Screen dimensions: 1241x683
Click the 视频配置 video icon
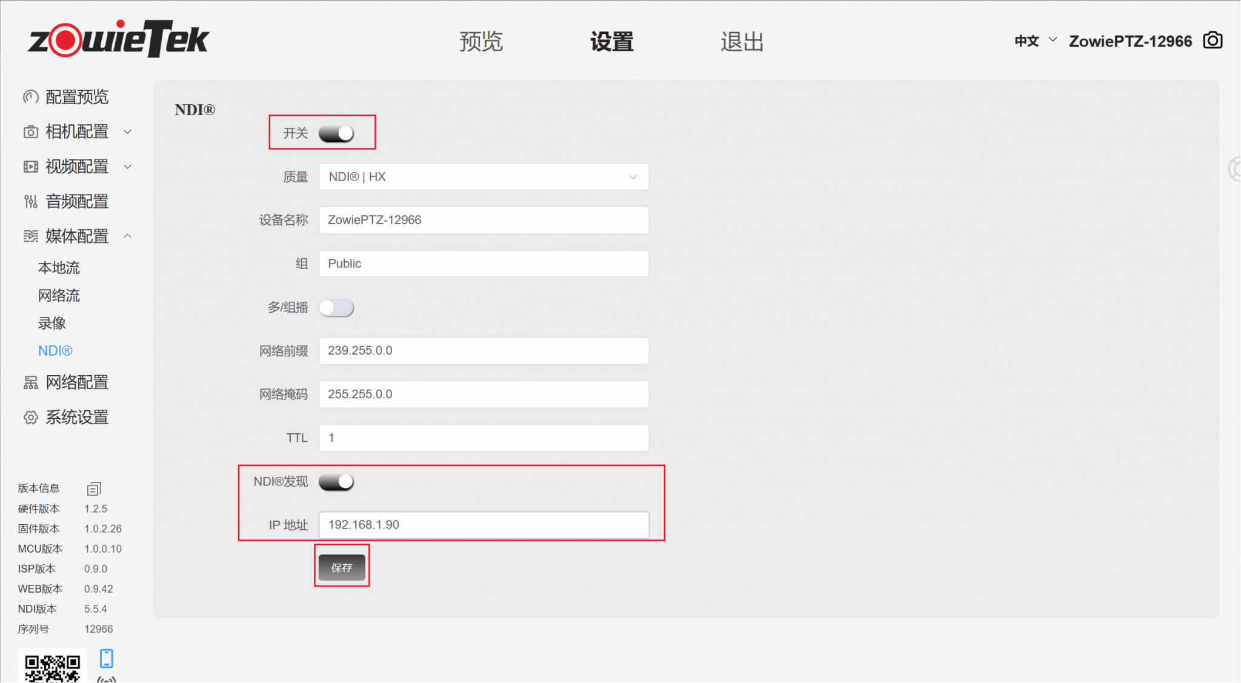[30, 167]
